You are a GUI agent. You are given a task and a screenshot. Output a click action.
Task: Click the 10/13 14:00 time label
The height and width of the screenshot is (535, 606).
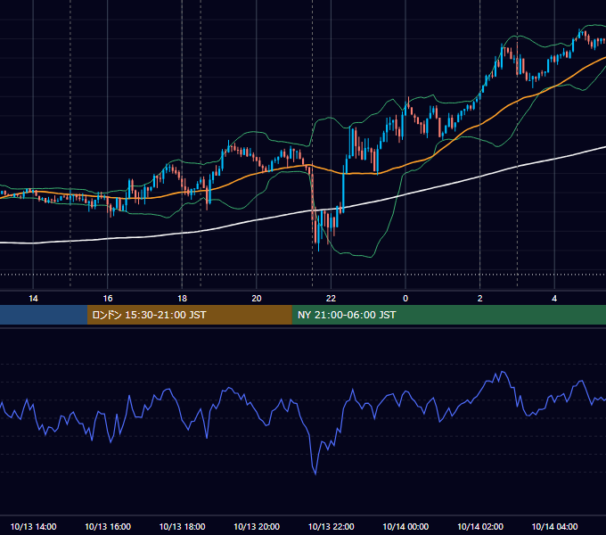(33, 526)
